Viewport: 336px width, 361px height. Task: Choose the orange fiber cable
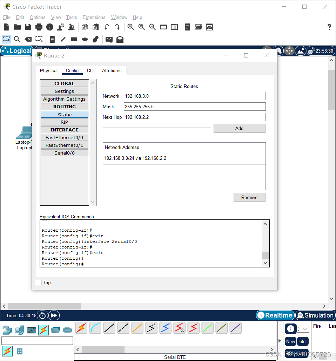point(137,328)
